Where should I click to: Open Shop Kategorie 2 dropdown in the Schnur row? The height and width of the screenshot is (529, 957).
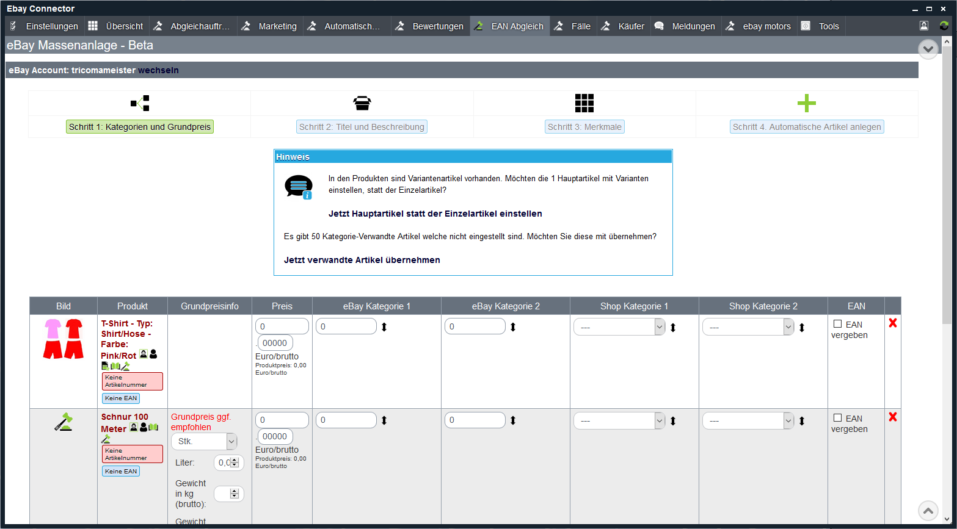pos(748,420)
